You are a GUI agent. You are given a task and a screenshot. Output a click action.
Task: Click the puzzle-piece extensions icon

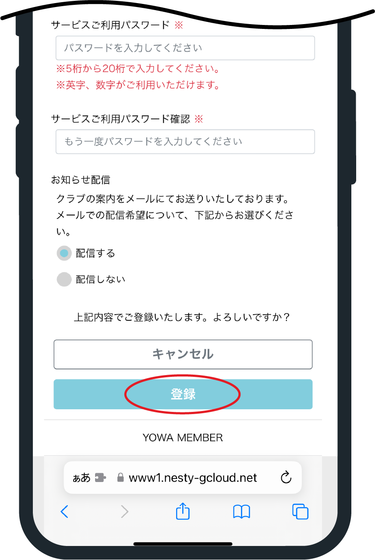click(101, 478)
